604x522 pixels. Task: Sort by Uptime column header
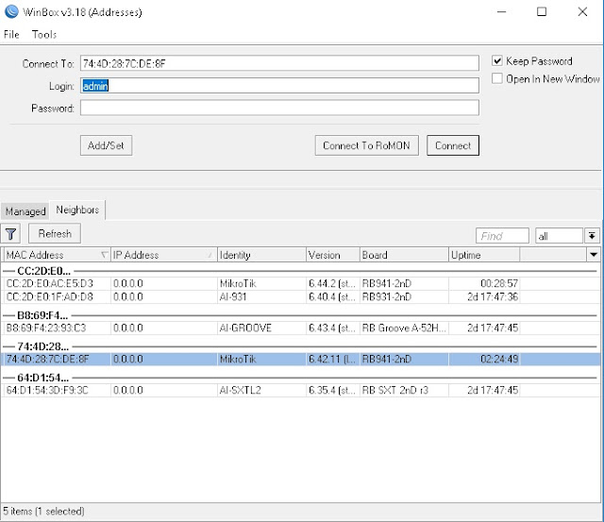click(484, 255)
